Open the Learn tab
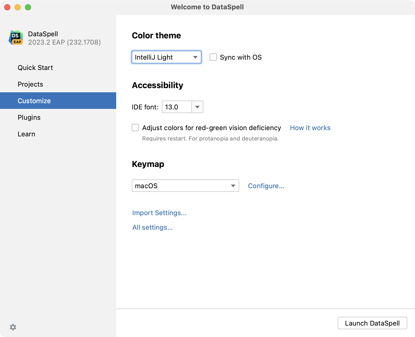 point(58,134)
